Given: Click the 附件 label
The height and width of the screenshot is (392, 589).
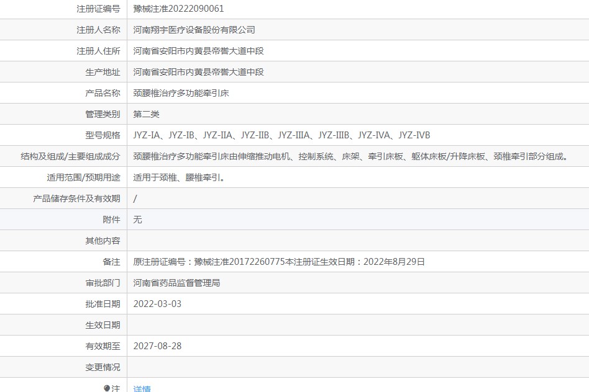Looking at the screenshot, I should (x=112, y=220).
